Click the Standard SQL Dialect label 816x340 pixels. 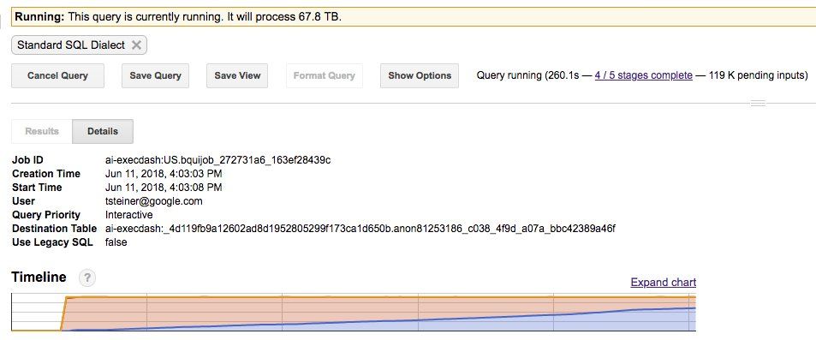click(x=71, y=45)
